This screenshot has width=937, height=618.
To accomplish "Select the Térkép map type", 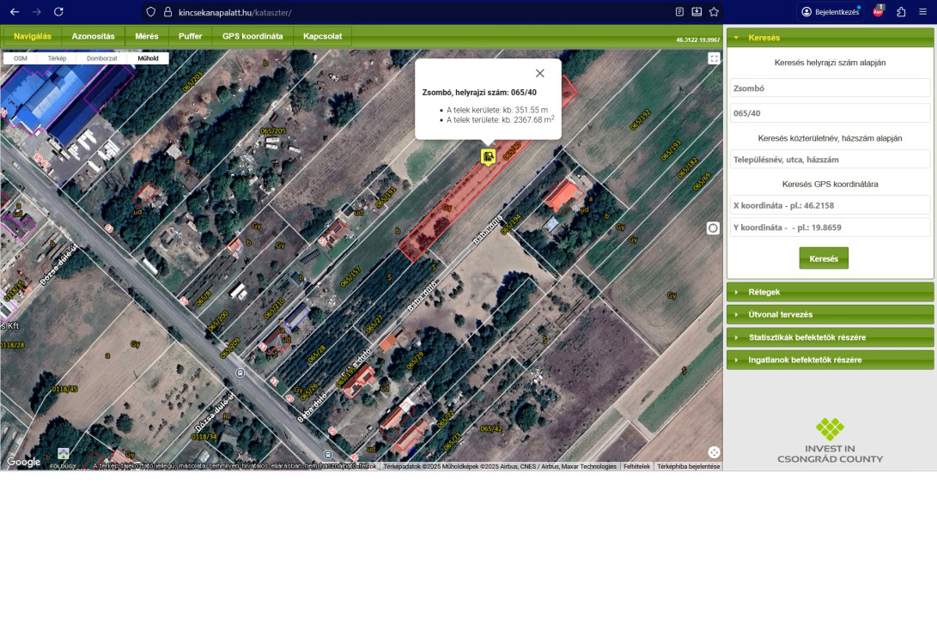I will pyautogui.click(x=57, y=58).
